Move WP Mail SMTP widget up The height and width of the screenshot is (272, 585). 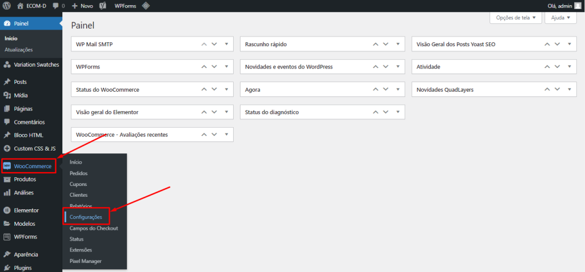(x=204, y=44)
